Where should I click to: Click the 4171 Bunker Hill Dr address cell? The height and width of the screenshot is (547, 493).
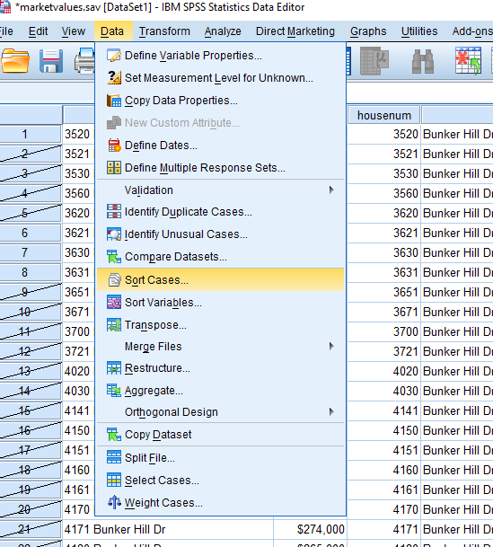click(x=168, y=529)
